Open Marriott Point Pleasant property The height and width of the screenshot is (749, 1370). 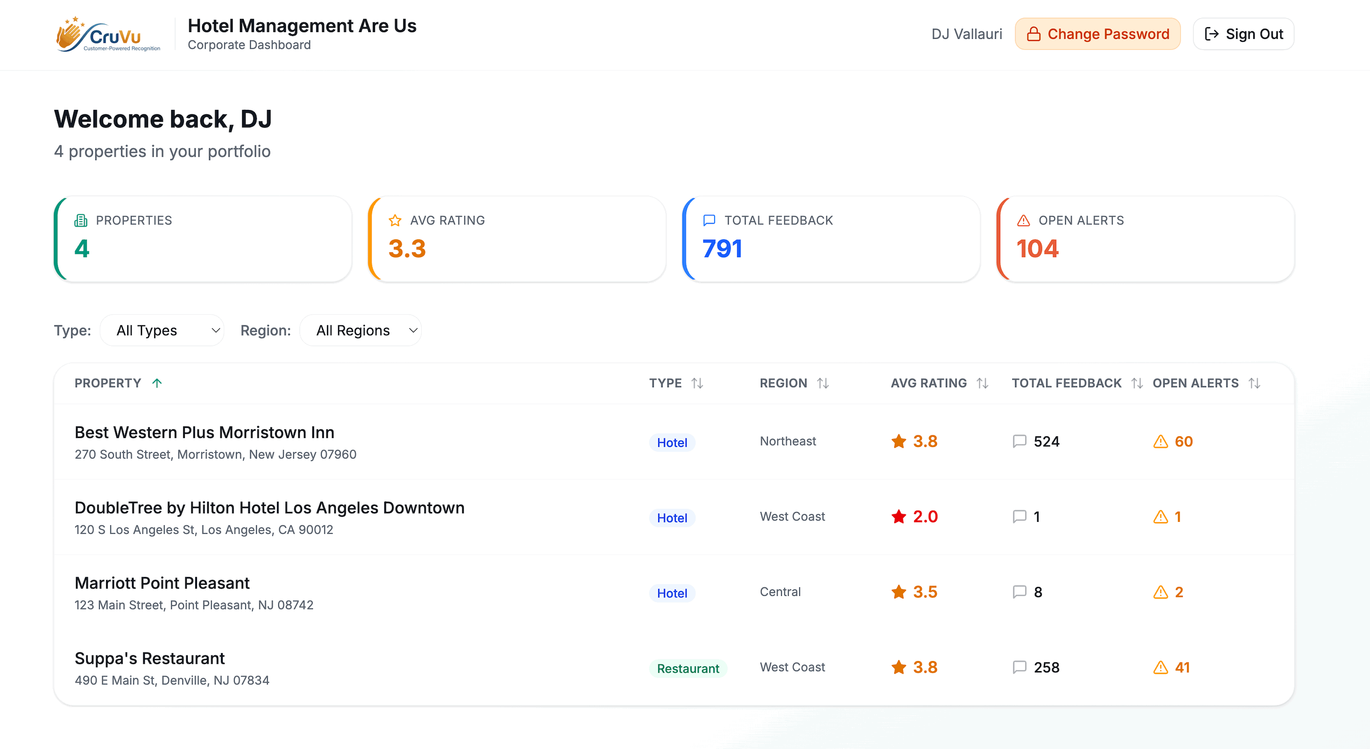162,583
